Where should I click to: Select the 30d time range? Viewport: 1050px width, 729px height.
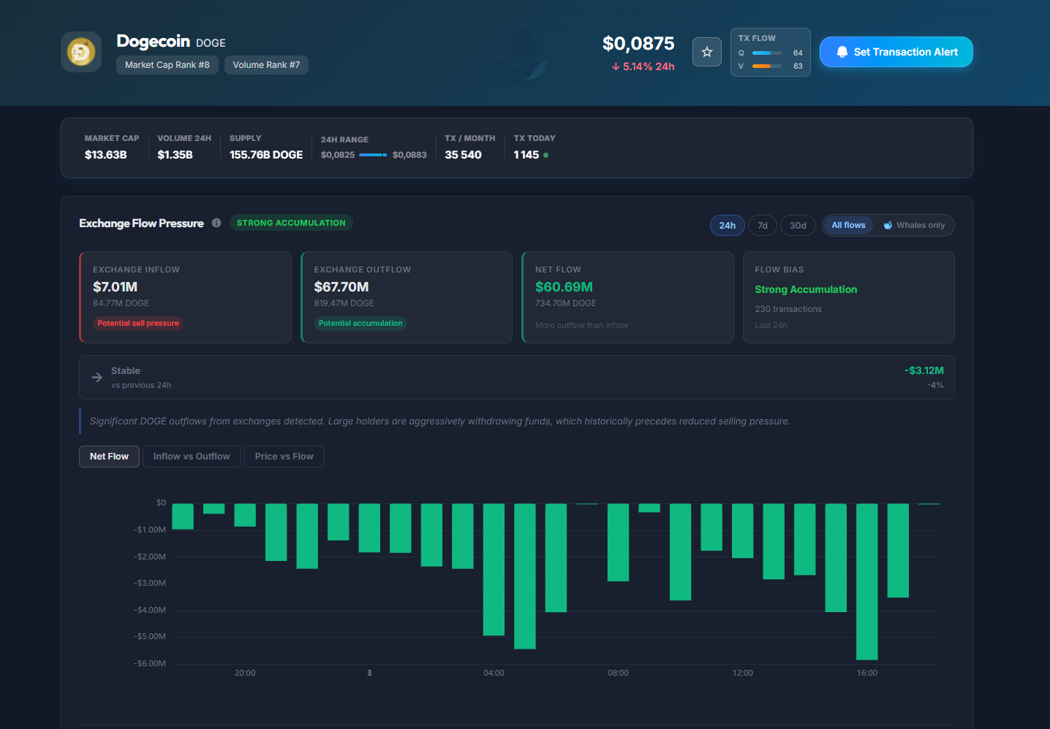(798, 225)
